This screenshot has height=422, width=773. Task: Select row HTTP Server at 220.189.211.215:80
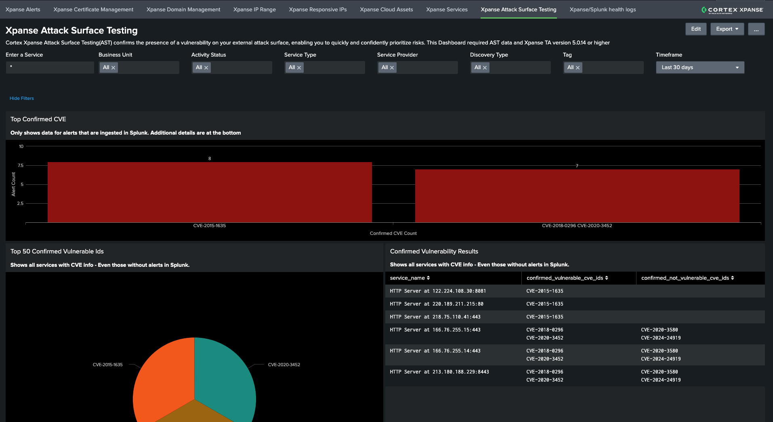575,304
